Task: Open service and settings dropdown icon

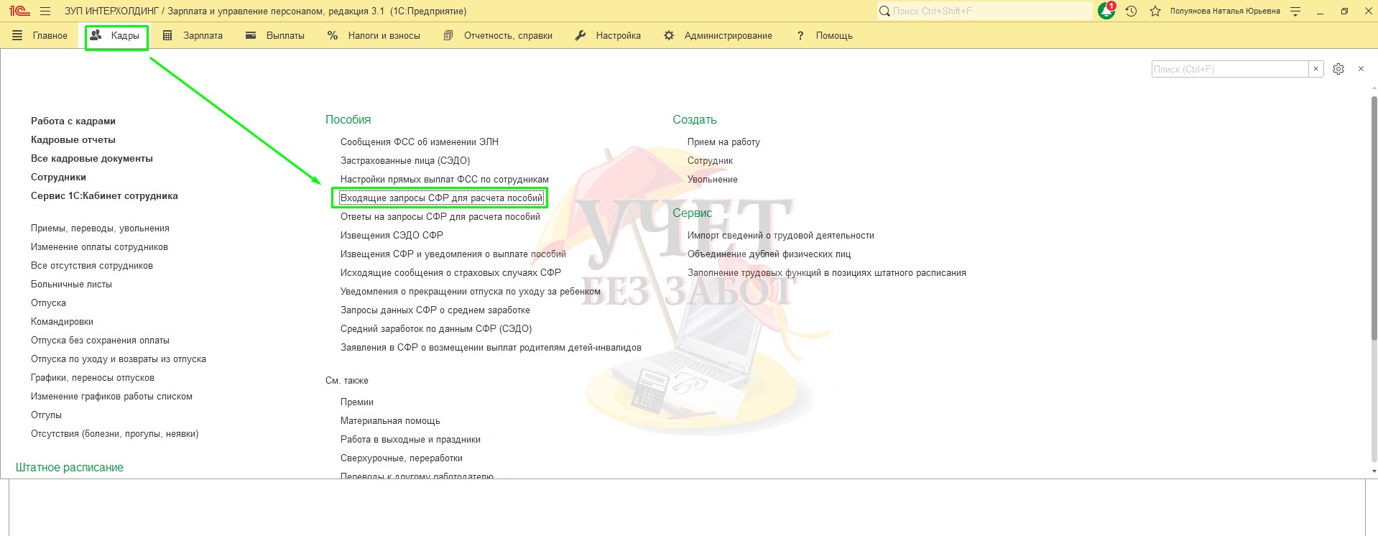Action: click(x=1295, y=11)
